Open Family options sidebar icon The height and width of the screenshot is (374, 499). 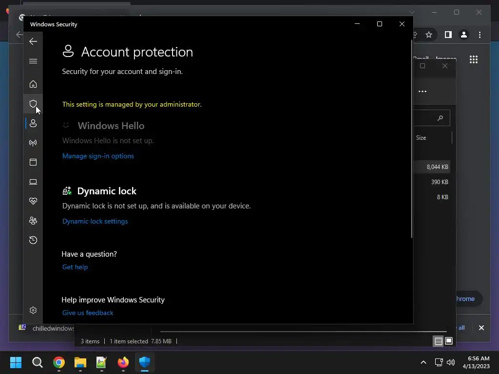click(33, 221)
